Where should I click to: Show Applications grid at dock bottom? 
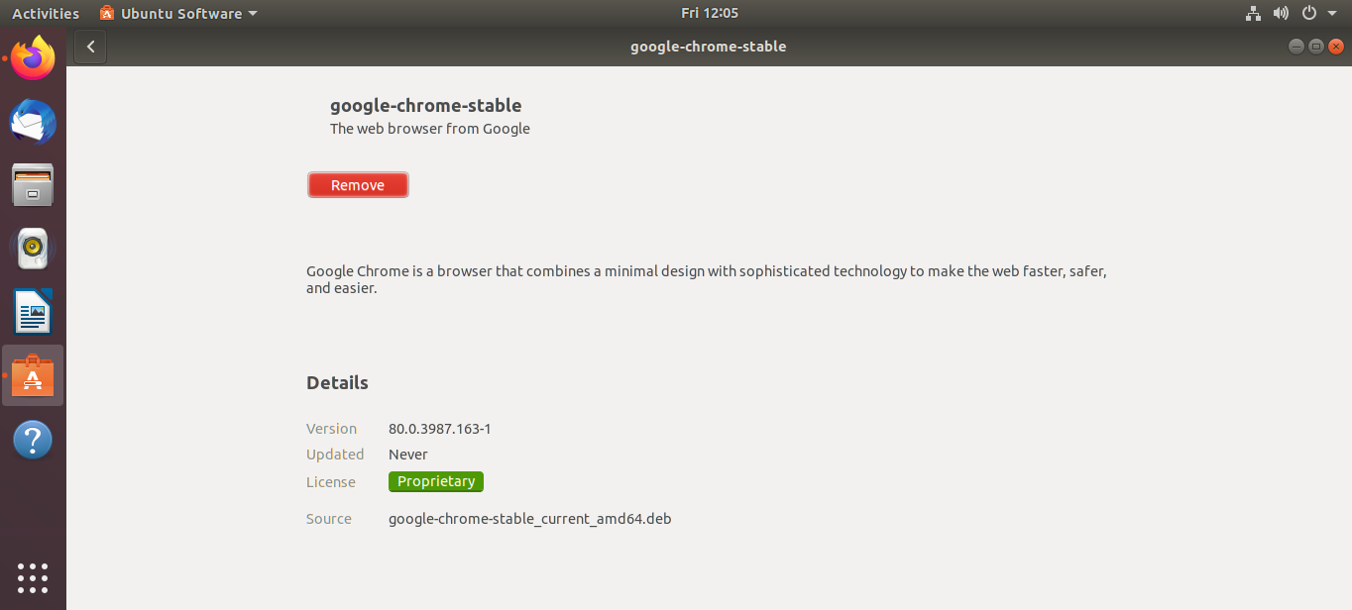coord(33,577)
